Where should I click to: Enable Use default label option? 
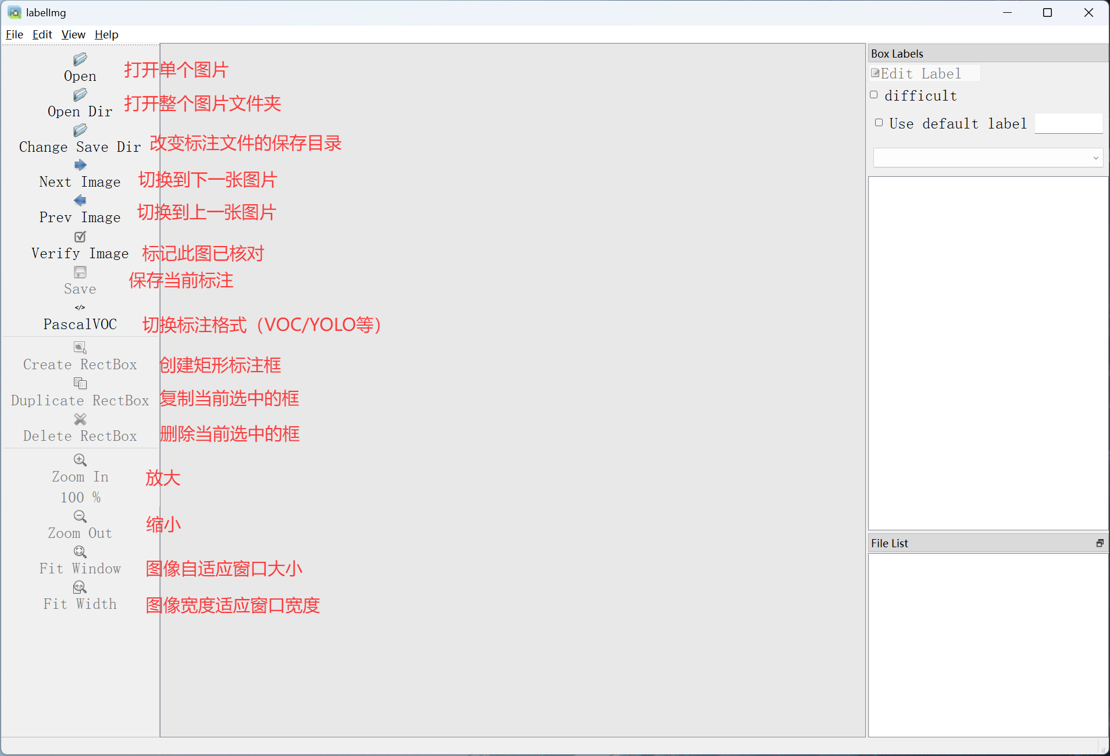coord(879,123)
